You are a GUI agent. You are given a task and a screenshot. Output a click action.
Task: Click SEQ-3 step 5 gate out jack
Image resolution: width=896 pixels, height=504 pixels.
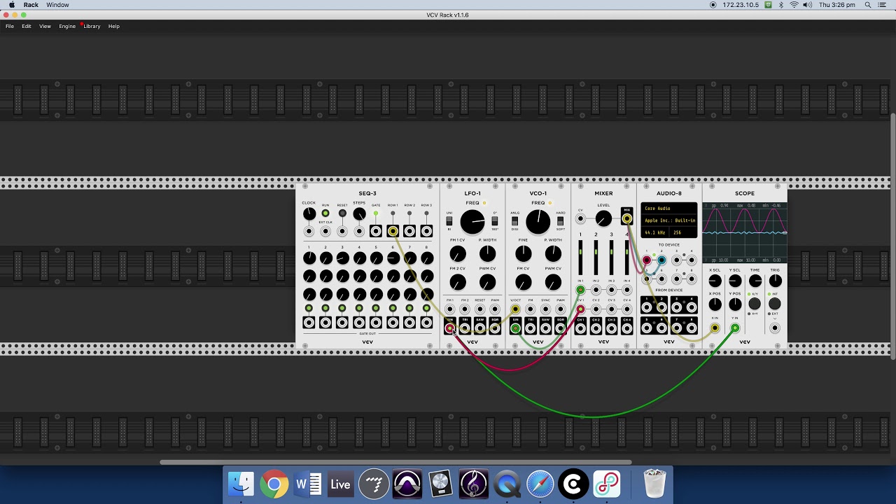coord(376,323)
